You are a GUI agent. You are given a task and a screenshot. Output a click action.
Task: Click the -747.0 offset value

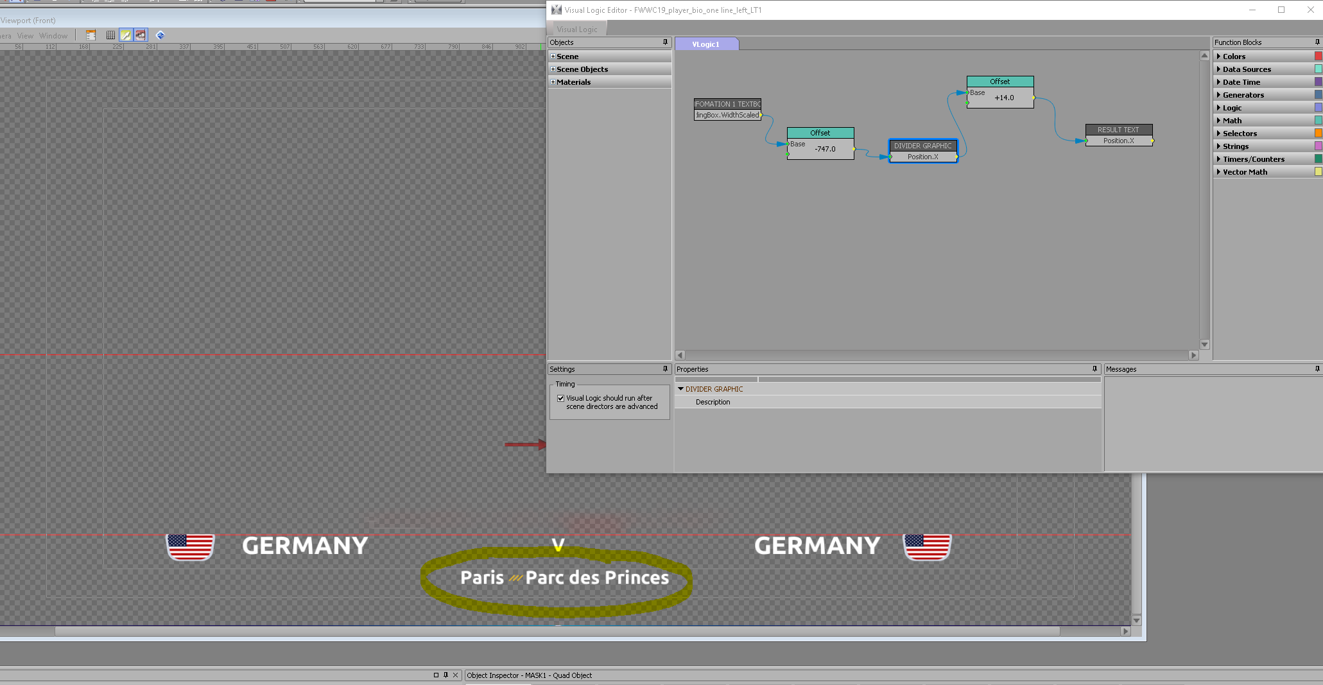point(826,149)
